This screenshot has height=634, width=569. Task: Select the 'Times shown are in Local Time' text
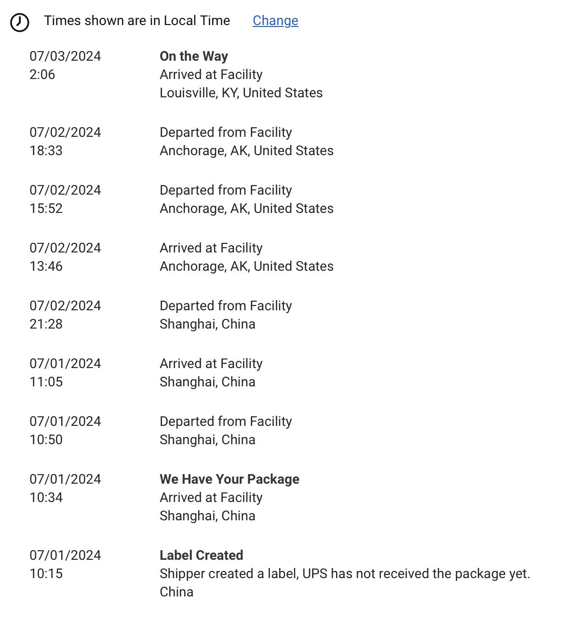point(137,21)
